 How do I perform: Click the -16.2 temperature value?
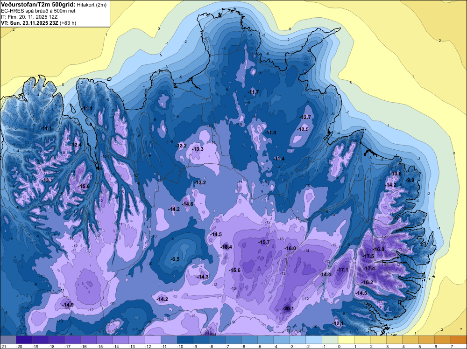tap(368, 282)
